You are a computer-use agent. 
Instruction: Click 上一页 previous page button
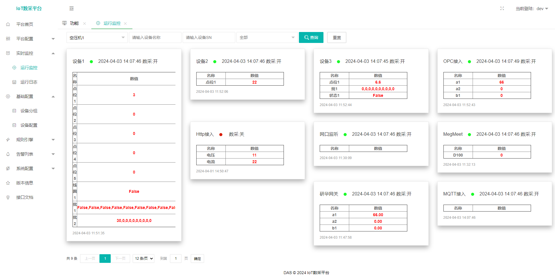click(90, 259)
